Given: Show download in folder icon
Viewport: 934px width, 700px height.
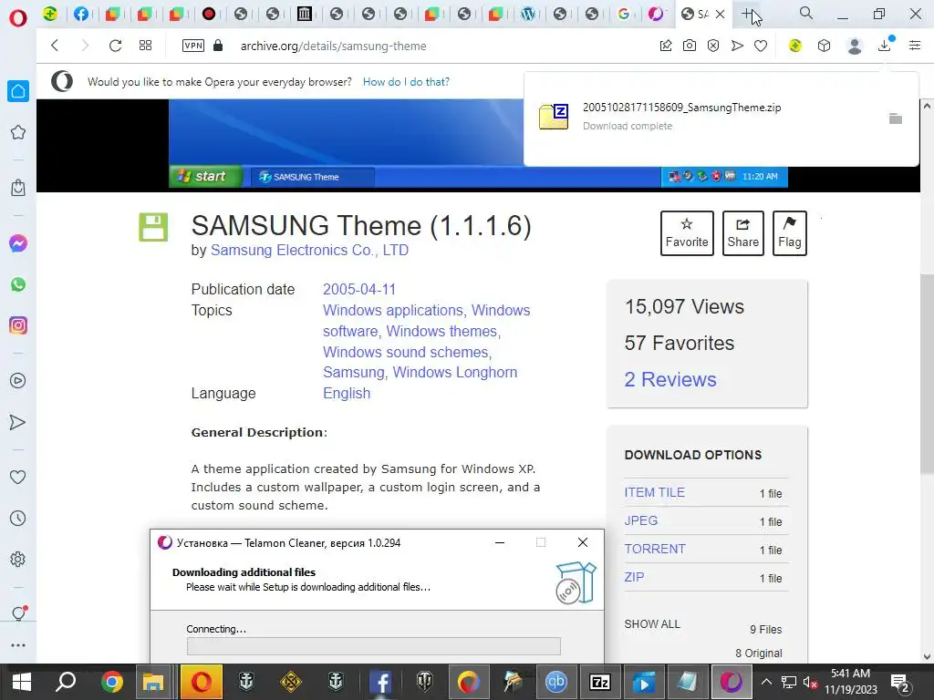Looking at the screenshot, I should click(896, 118).
